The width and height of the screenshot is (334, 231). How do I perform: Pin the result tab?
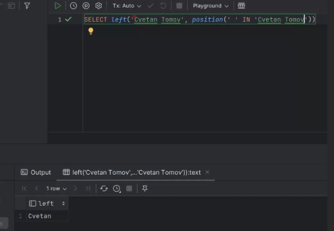(x=145, y=189)
